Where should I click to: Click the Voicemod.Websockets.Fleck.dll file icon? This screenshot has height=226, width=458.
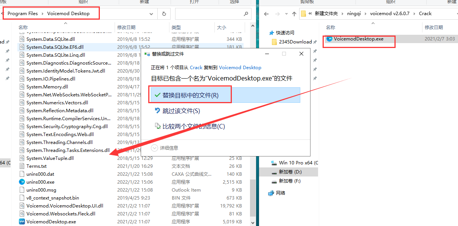[x=22, y=214]
